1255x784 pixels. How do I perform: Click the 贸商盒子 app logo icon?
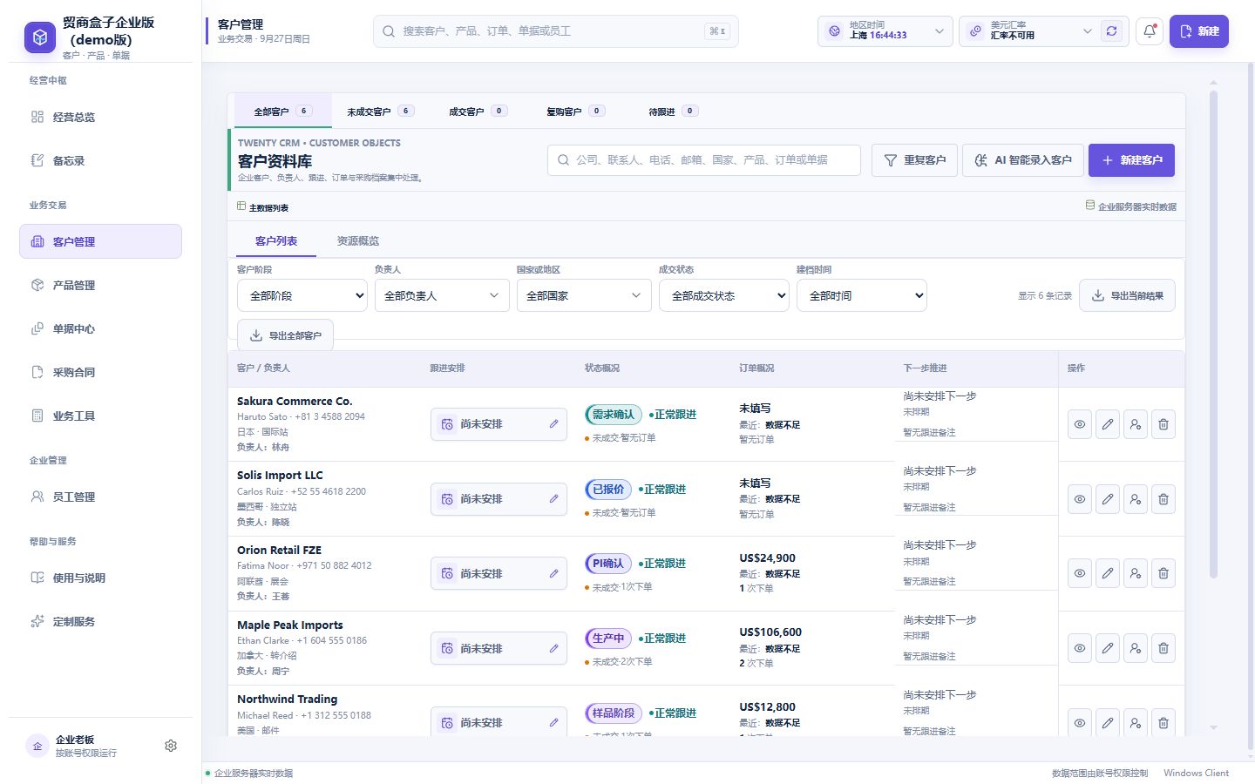click(39, 37)
